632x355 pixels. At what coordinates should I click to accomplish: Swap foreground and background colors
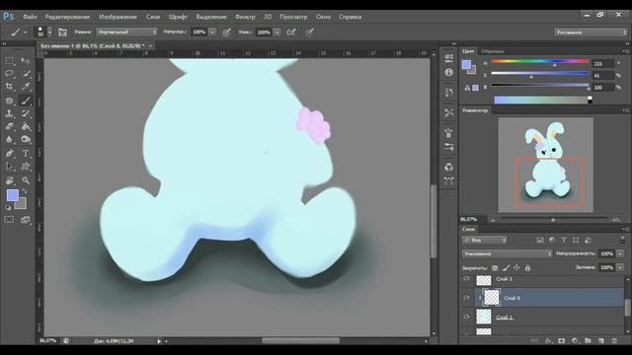(x=24, y=191)
